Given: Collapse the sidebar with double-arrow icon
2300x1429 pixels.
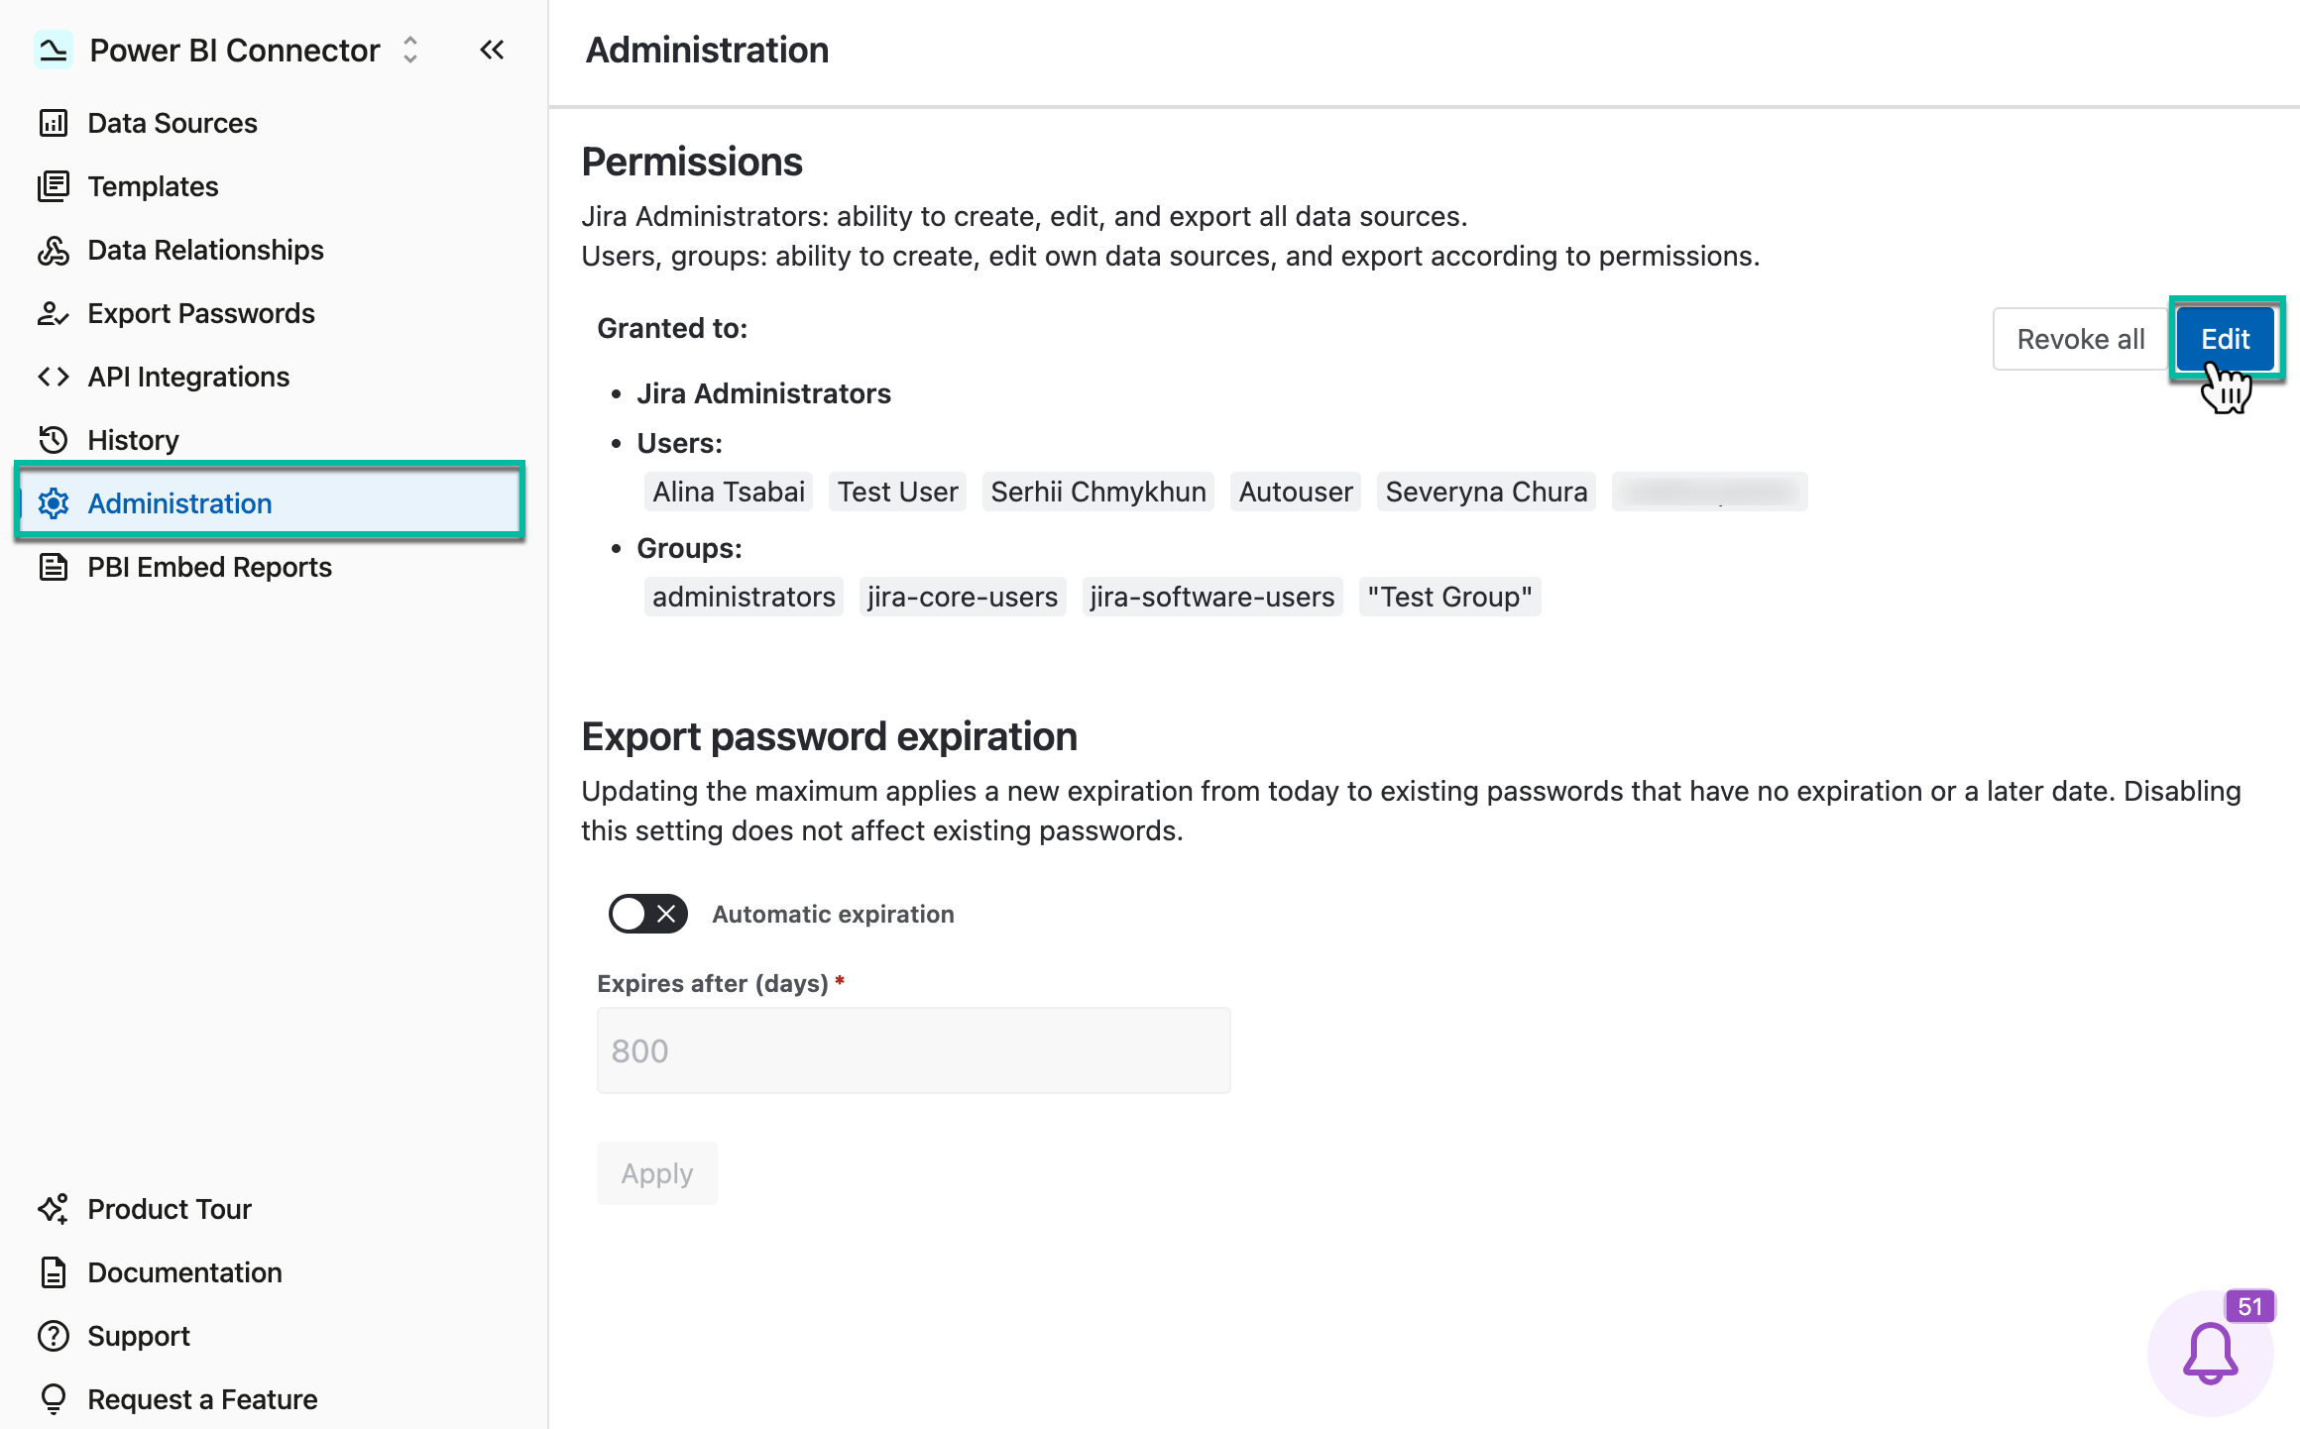Looking at the screenshot, I should pos(492,50).
